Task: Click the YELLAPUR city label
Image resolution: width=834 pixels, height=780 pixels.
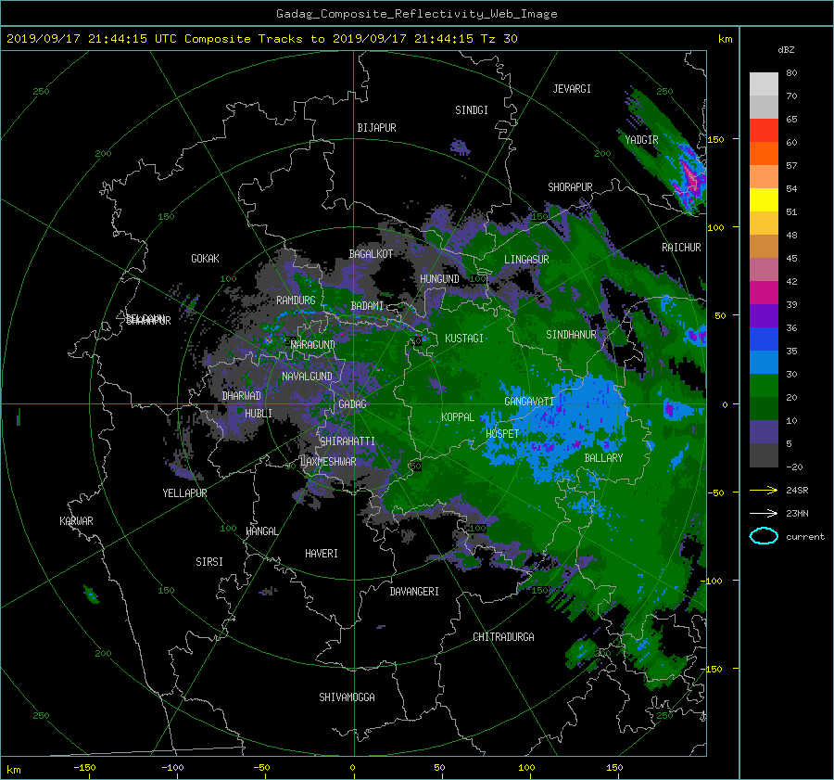Action: (184, 493)
